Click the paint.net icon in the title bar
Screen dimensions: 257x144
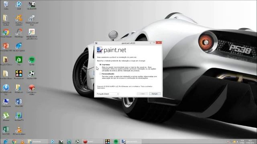[96, 43]
